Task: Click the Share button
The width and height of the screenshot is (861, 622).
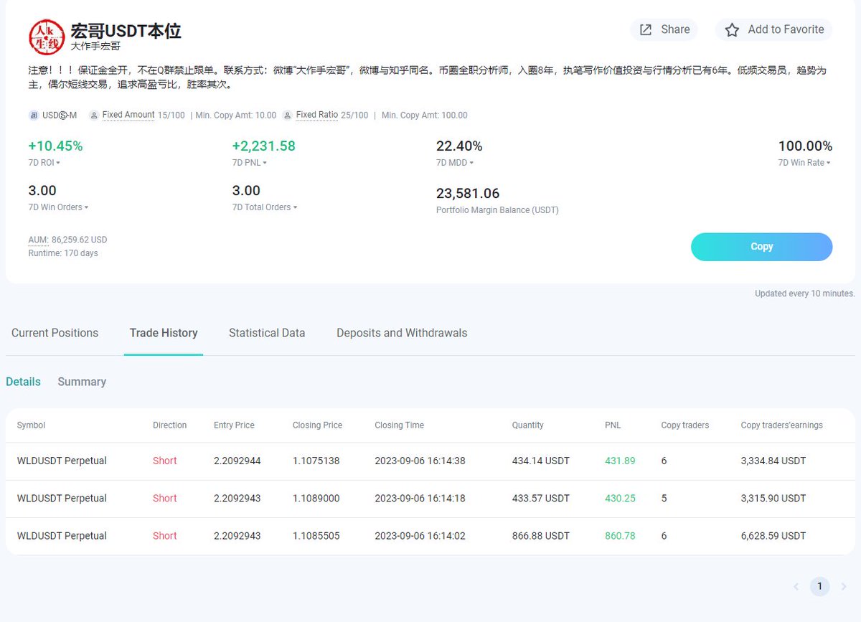Action: 664,29
